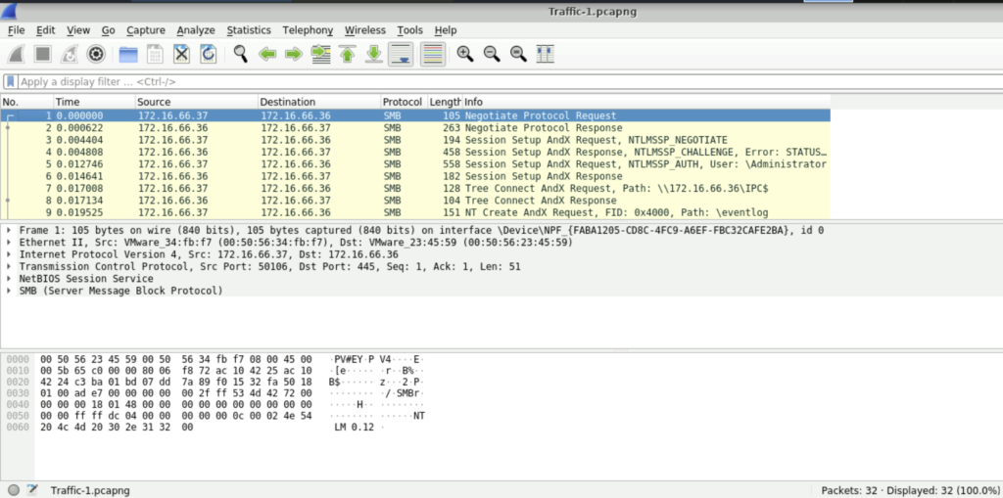
Task: Click the Find Packet magnifier icon
Action: pyautogui.click(x=240, y=55)
